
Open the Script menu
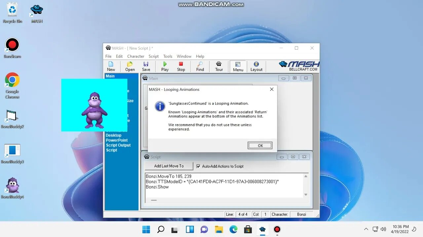coord(154,56)
